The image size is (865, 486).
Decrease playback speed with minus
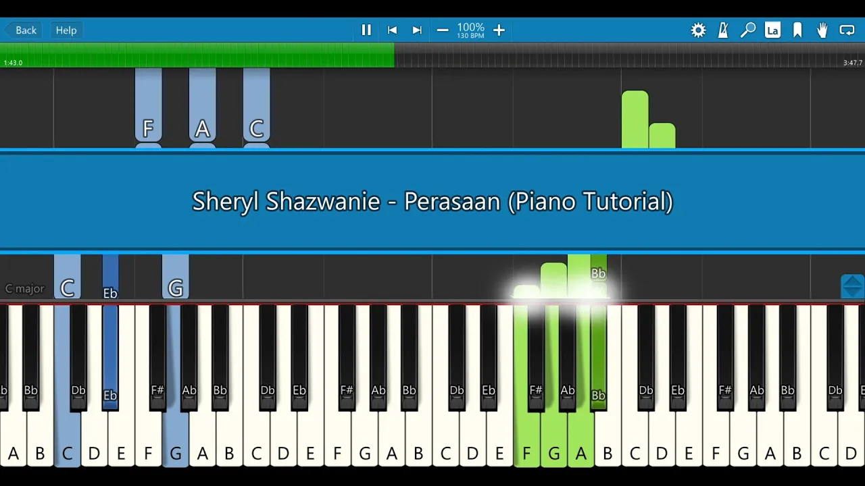tap(443, 30)
